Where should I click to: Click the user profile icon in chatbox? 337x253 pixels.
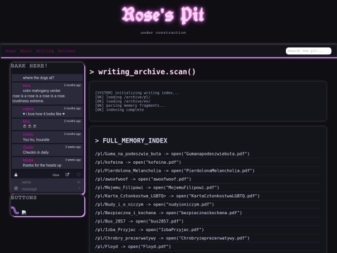(x=16, y=175)
